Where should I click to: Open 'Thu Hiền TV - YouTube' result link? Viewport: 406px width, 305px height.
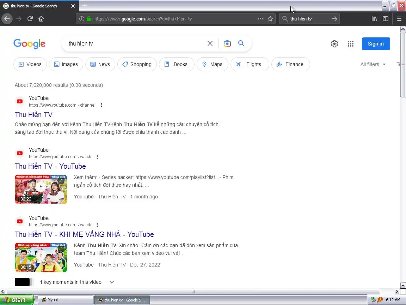(50, 166)
